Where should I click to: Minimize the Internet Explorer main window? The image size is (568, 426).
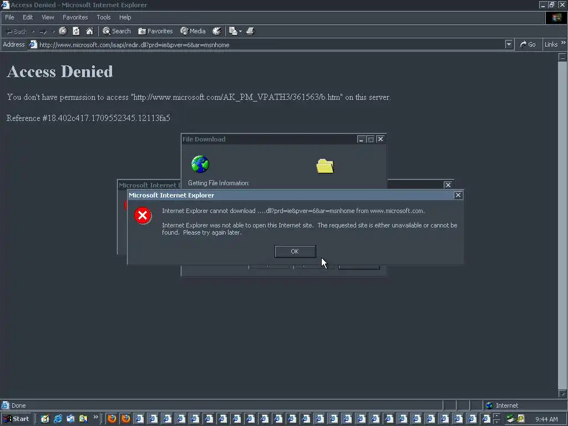[542, 4]
